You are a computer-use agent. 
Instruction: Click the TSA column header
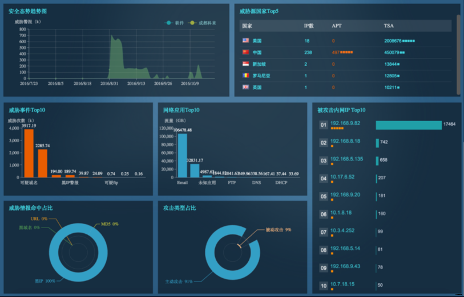(389, 26)
